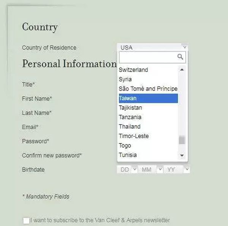Pick São Tomé and Príncipe option
228x226 pixels.
pyautogui.click(x=148, y=89)
